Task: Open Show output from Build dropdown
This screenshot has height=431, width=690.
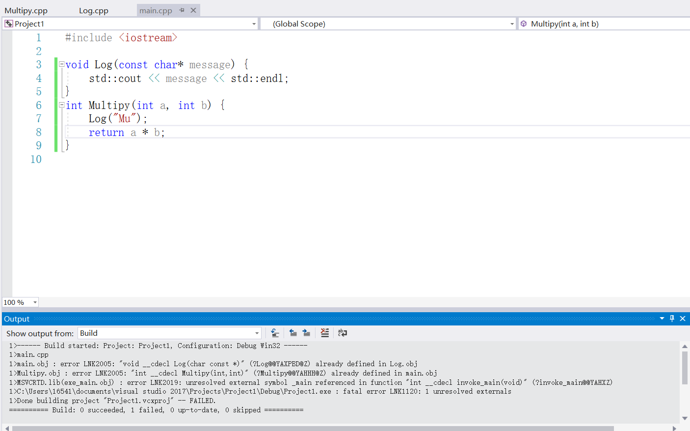Action: [x=170, y=333]
